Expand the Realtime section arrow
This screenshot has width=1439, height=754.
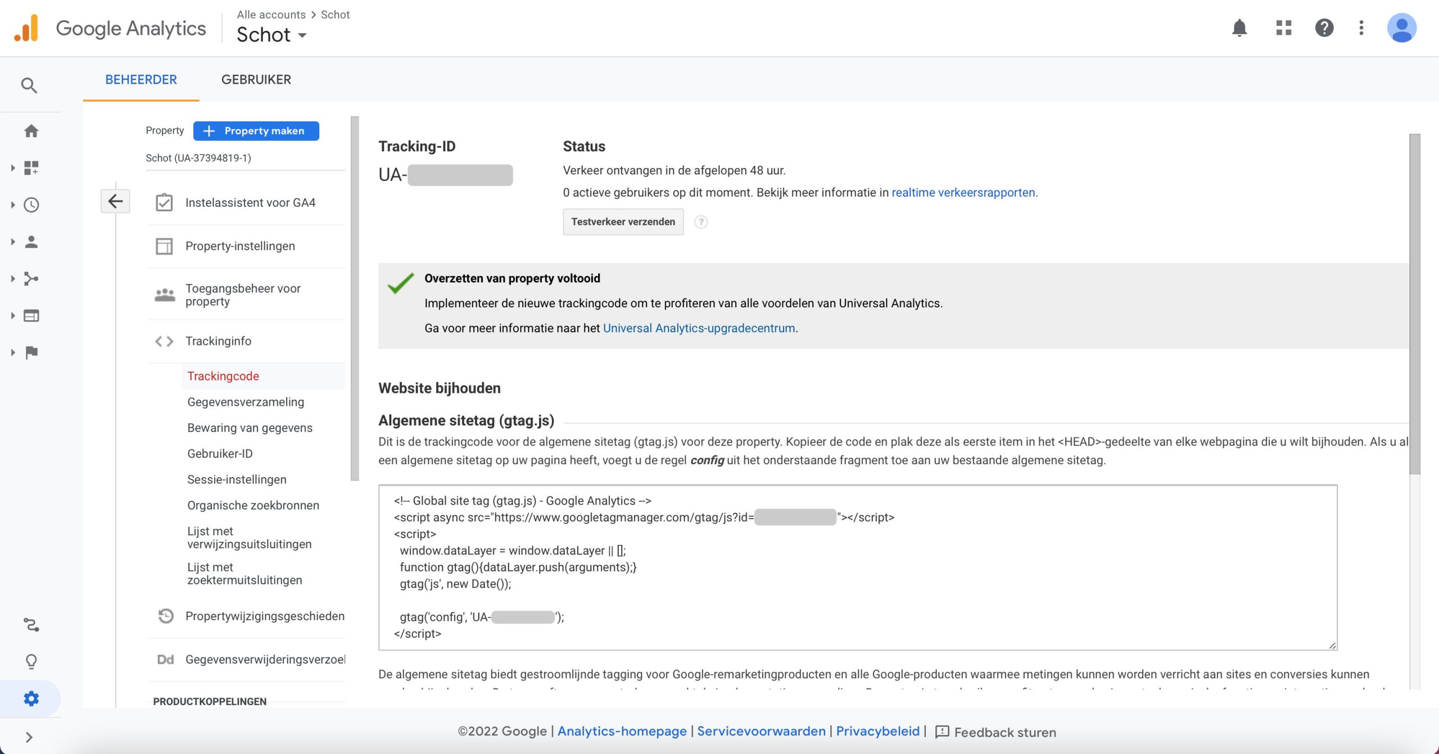[13, 205]
